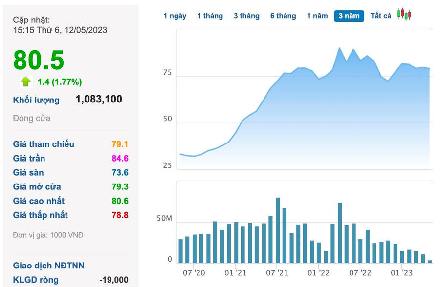
Task: Click the 'Giá tham chiếu' value 79.1
Action: [x=120, y=144]
